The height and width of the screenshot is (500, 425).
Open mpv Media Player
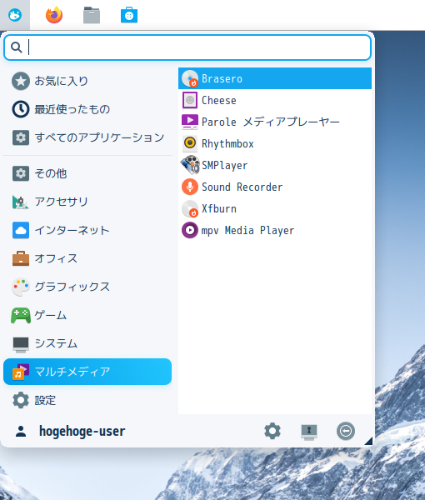[x=275, y=230]
